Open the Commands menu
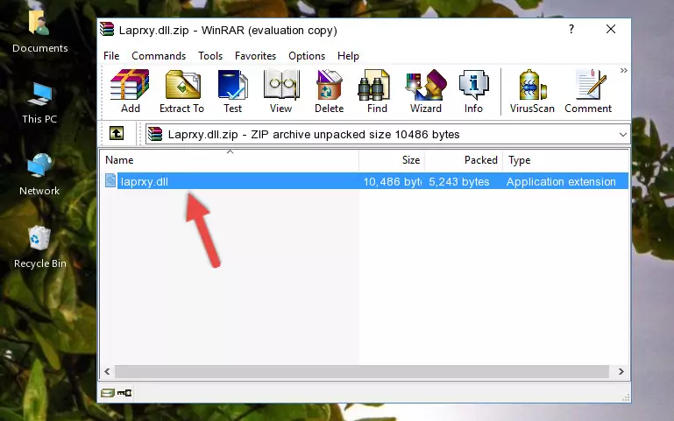Viewport: 674px width, 421px height. point(159,56)
